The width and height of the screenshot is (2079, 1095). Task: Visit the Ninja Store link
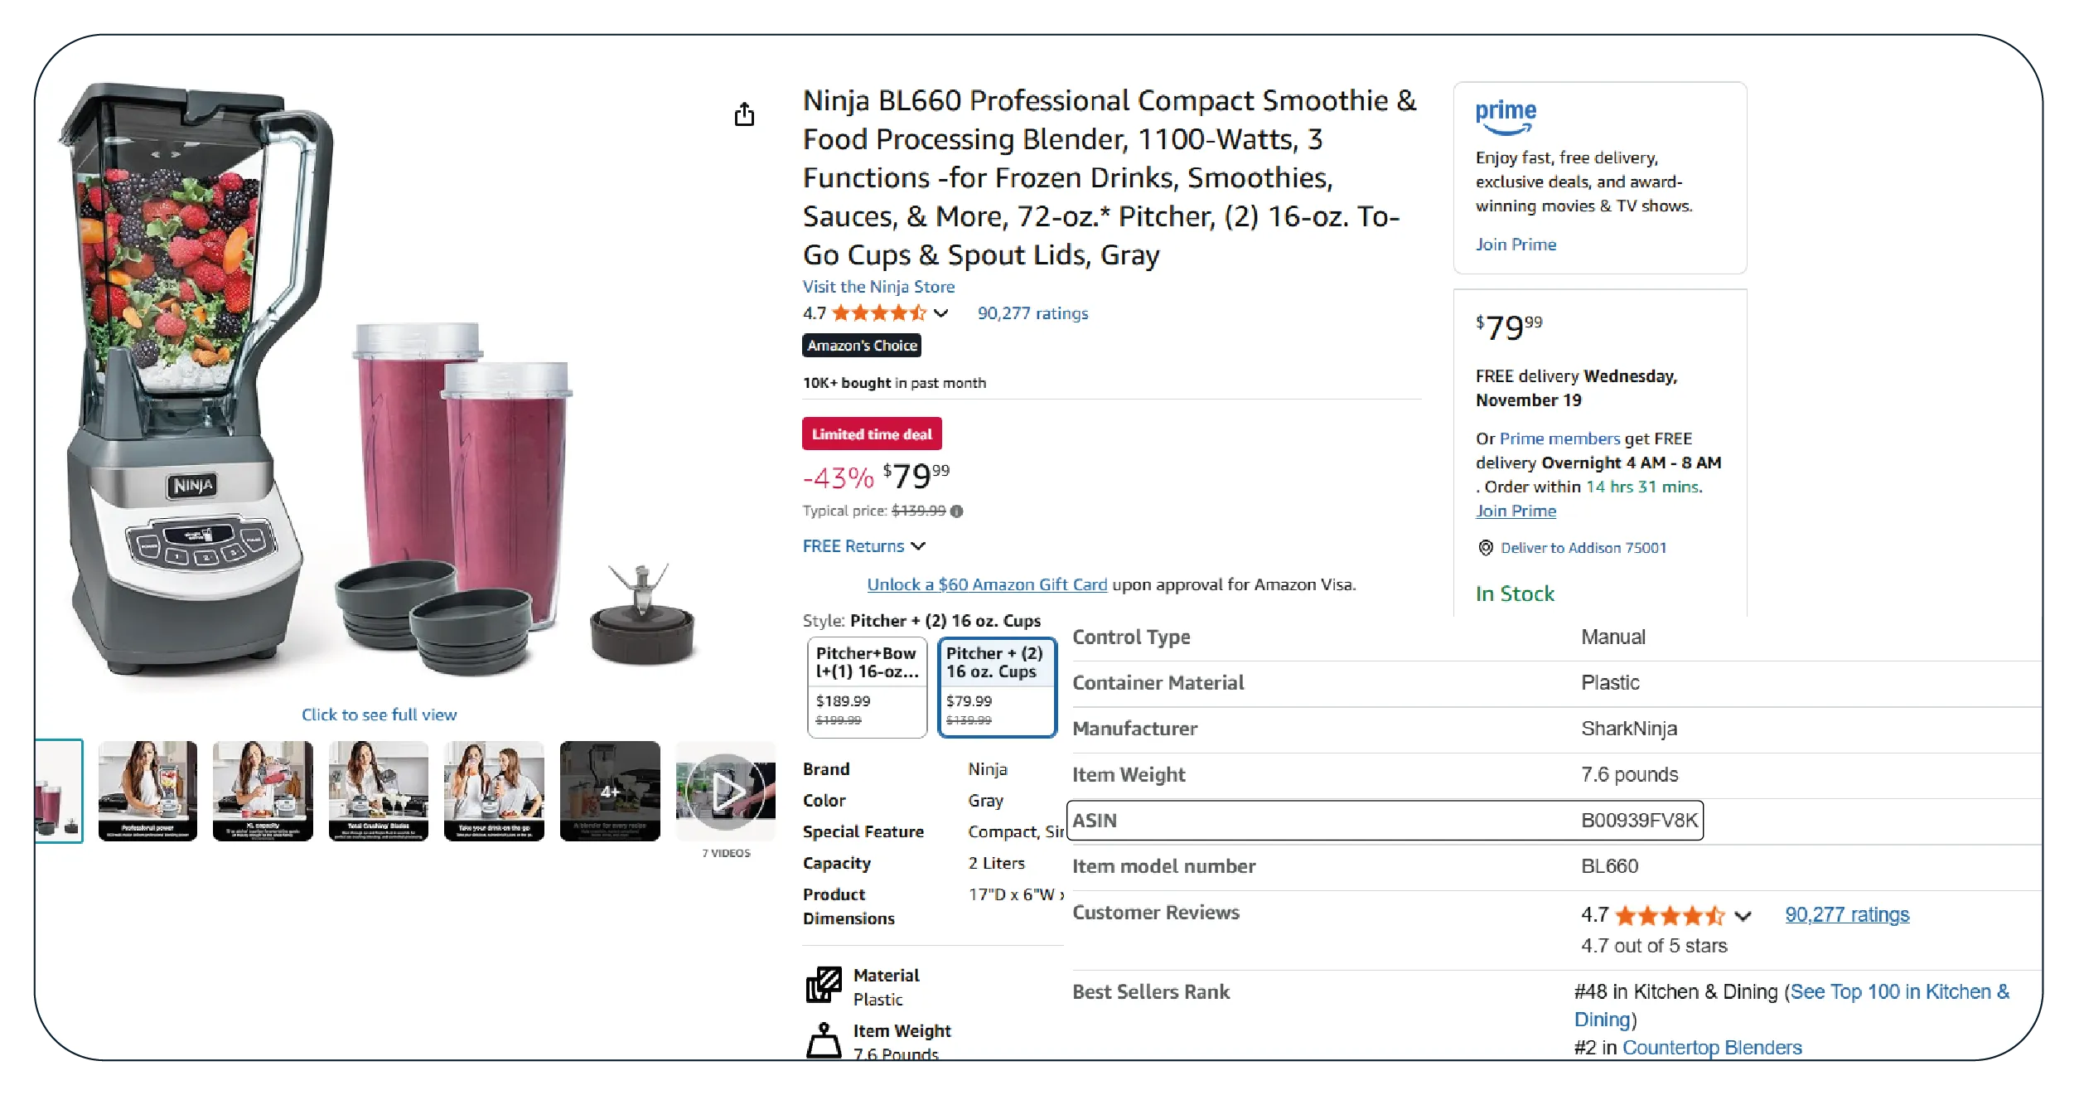coord(878,287)
